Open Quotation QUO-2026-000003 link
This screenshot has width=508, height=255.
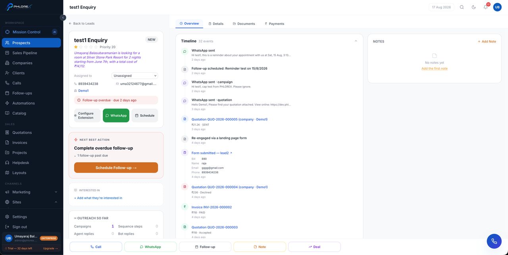[x=215, y=227]
